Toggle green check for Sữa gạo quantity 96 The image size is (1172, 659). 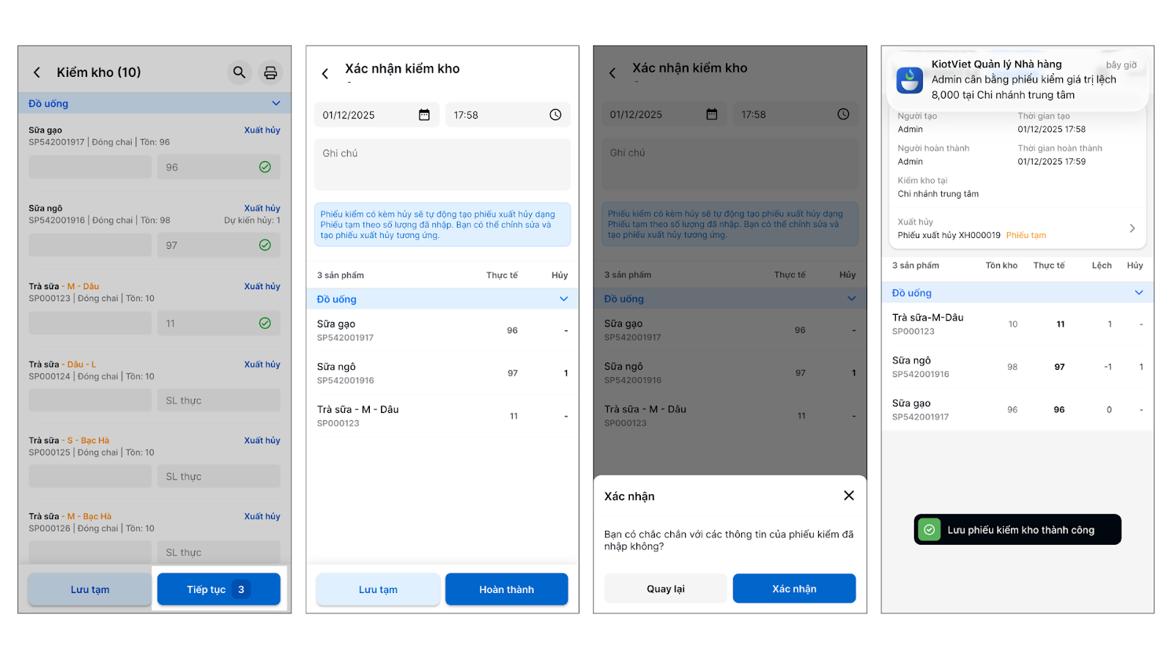[265, 167]
